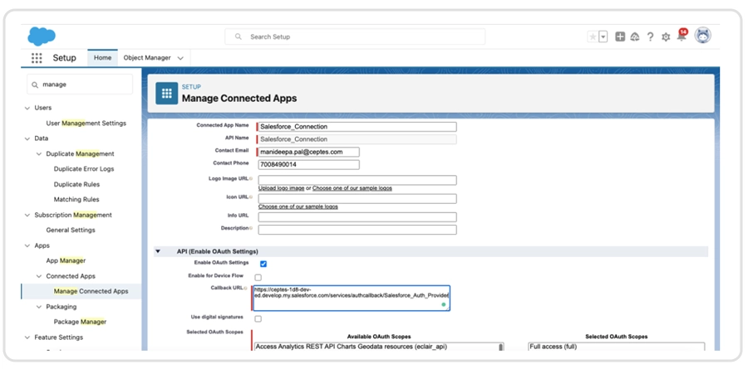748x369 pixels.
Task: Open the user profile avatar
Action: (x=702, y=36)
